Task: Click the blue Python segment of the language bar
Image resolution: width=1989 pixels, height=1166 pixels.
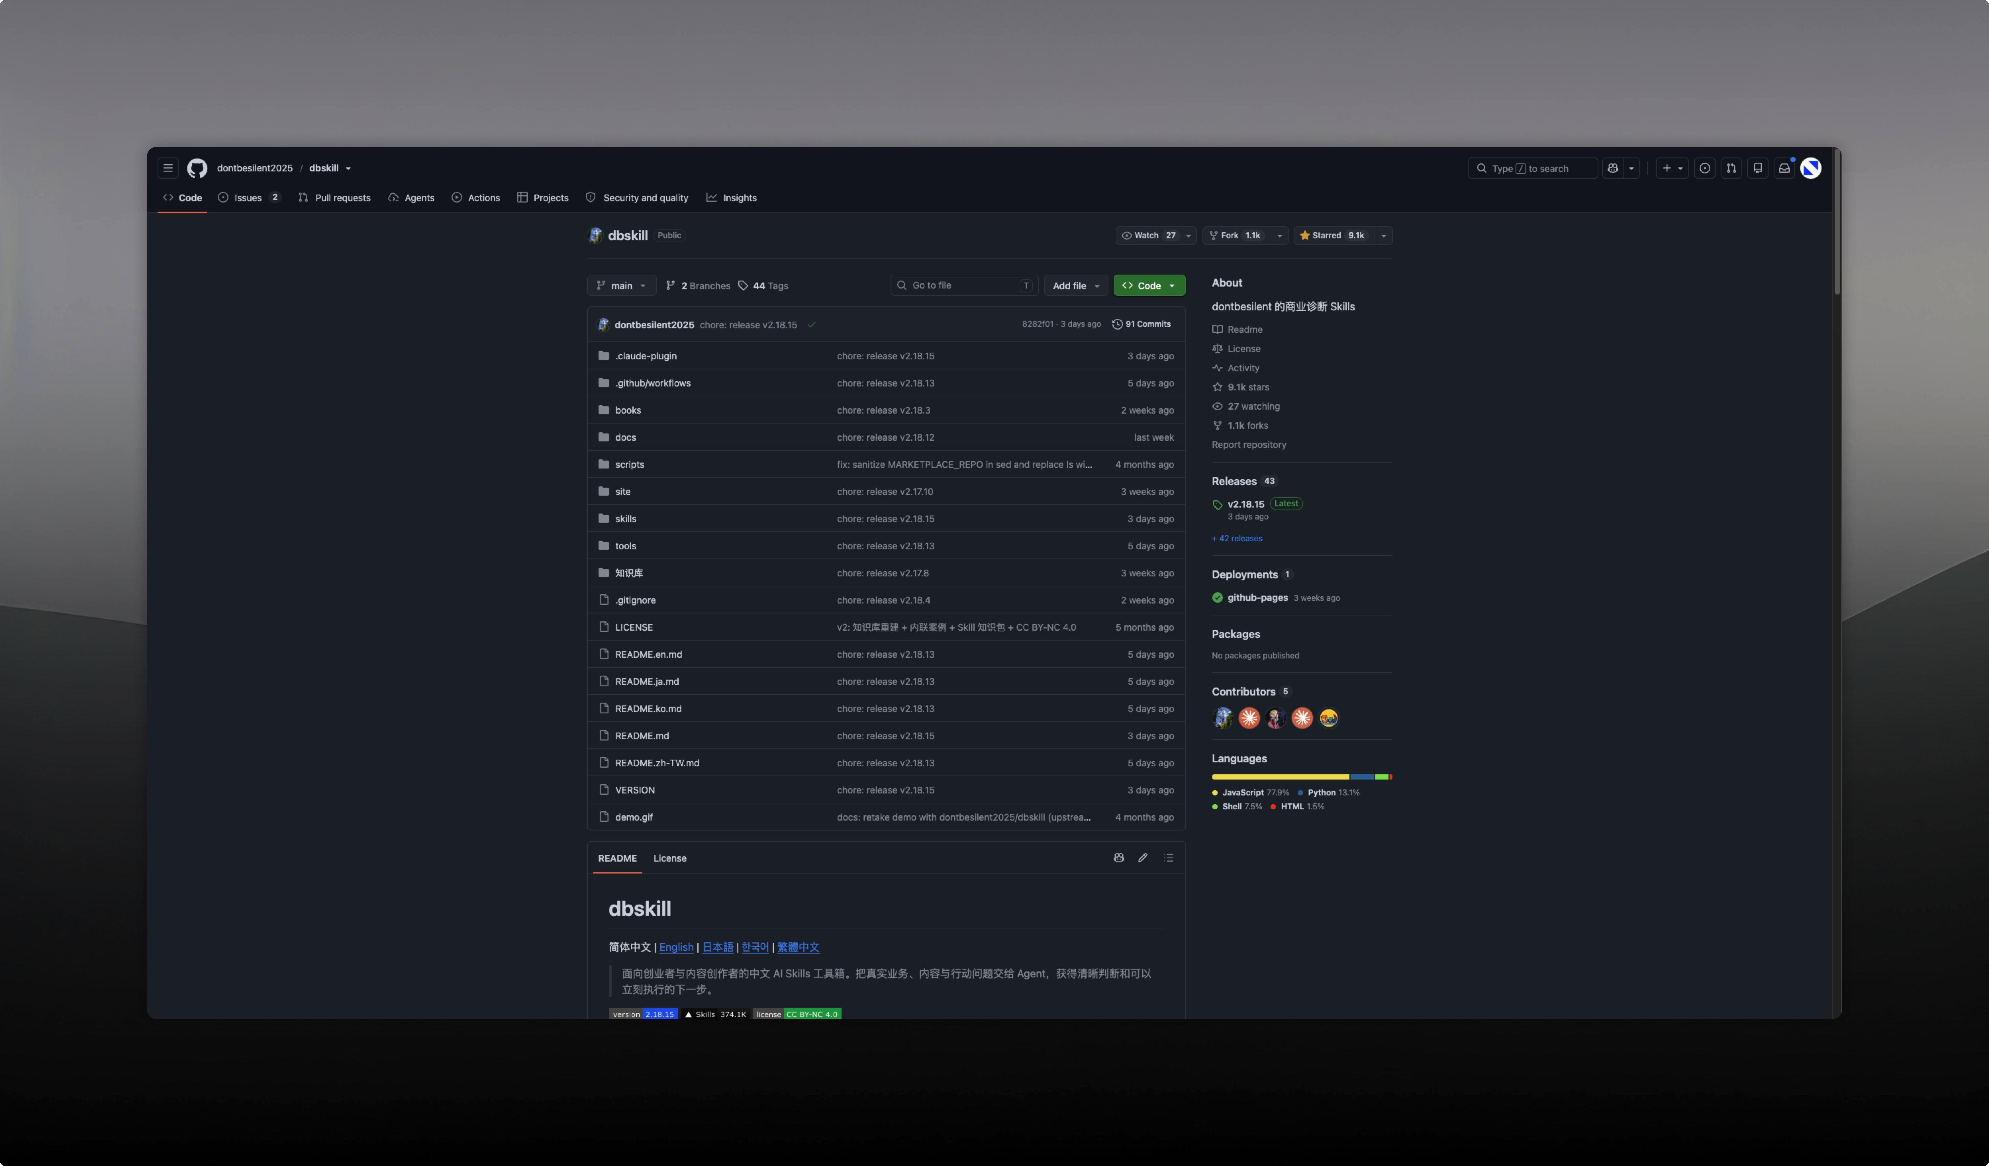Action: coord(1362,777)
